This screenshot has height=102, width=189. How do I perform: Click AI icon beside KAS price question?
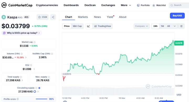[4, 33]
